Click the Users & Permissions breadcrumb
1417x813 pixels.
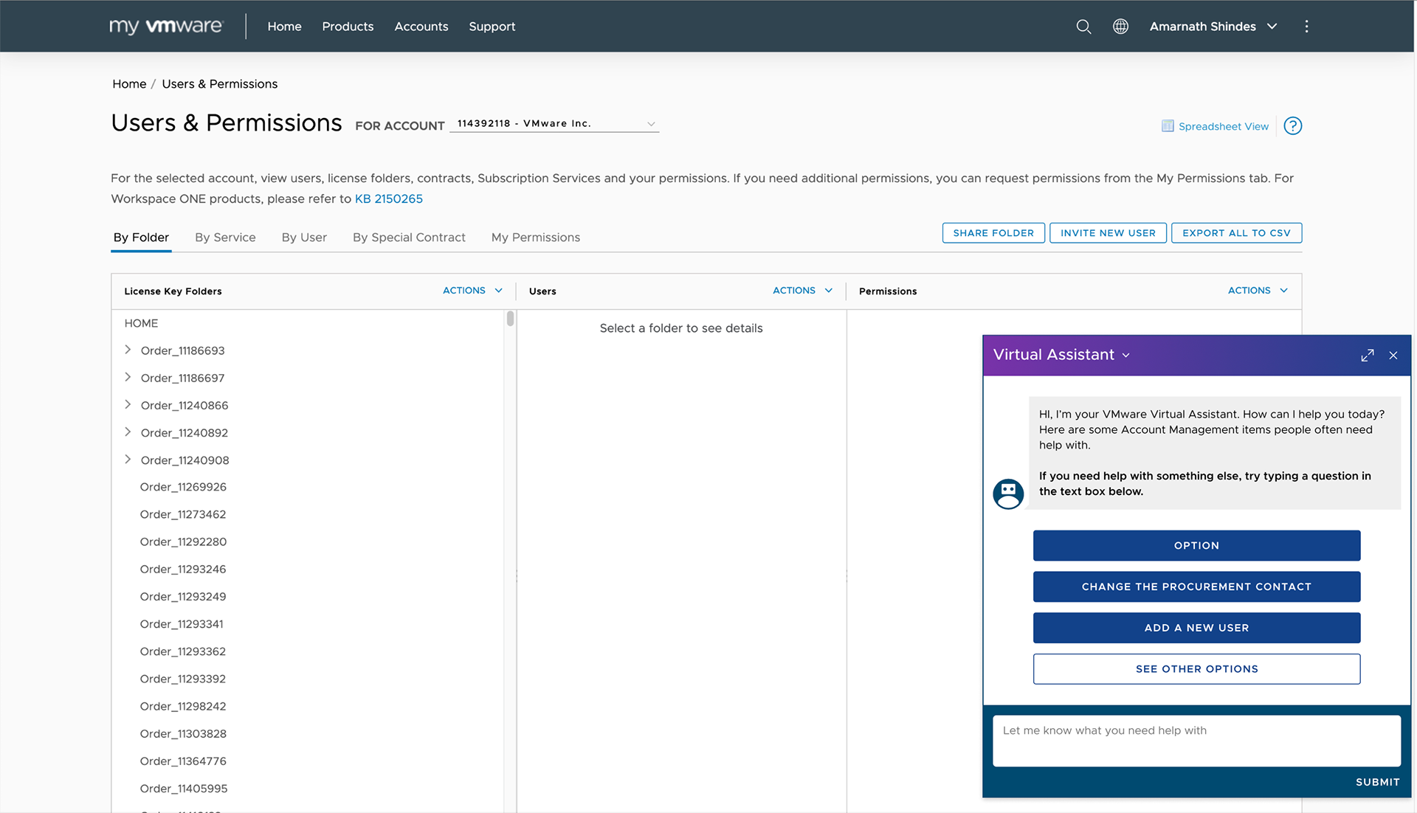220,84
